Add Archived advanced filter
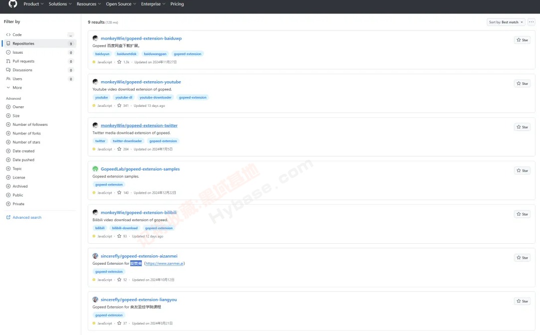This screenshot has width=540, height=335. click(17, 186)
